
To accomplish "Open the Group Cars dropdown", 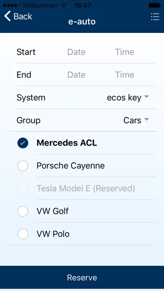I will [136, 120].
